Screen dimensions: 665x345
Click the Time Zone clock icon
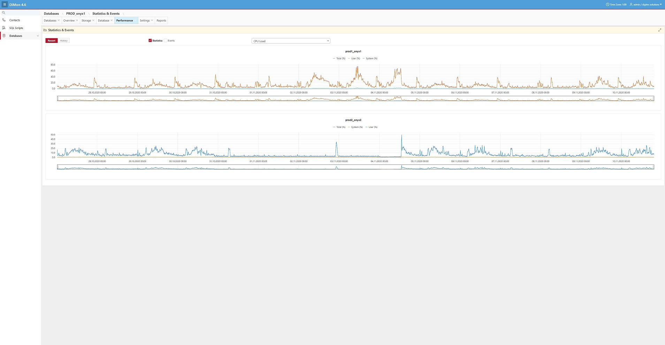[607, 5]
